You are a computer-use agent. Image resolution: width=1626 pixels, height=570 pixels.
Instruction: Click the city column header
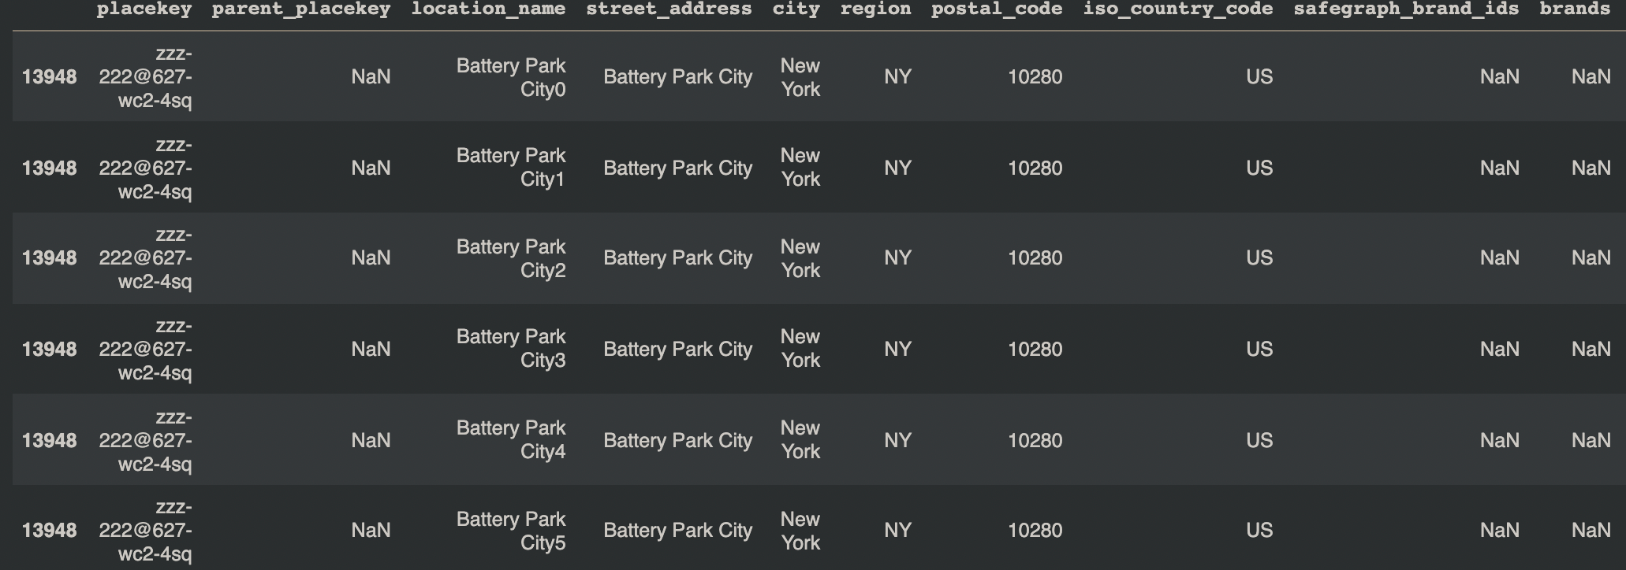coord(796,9)
